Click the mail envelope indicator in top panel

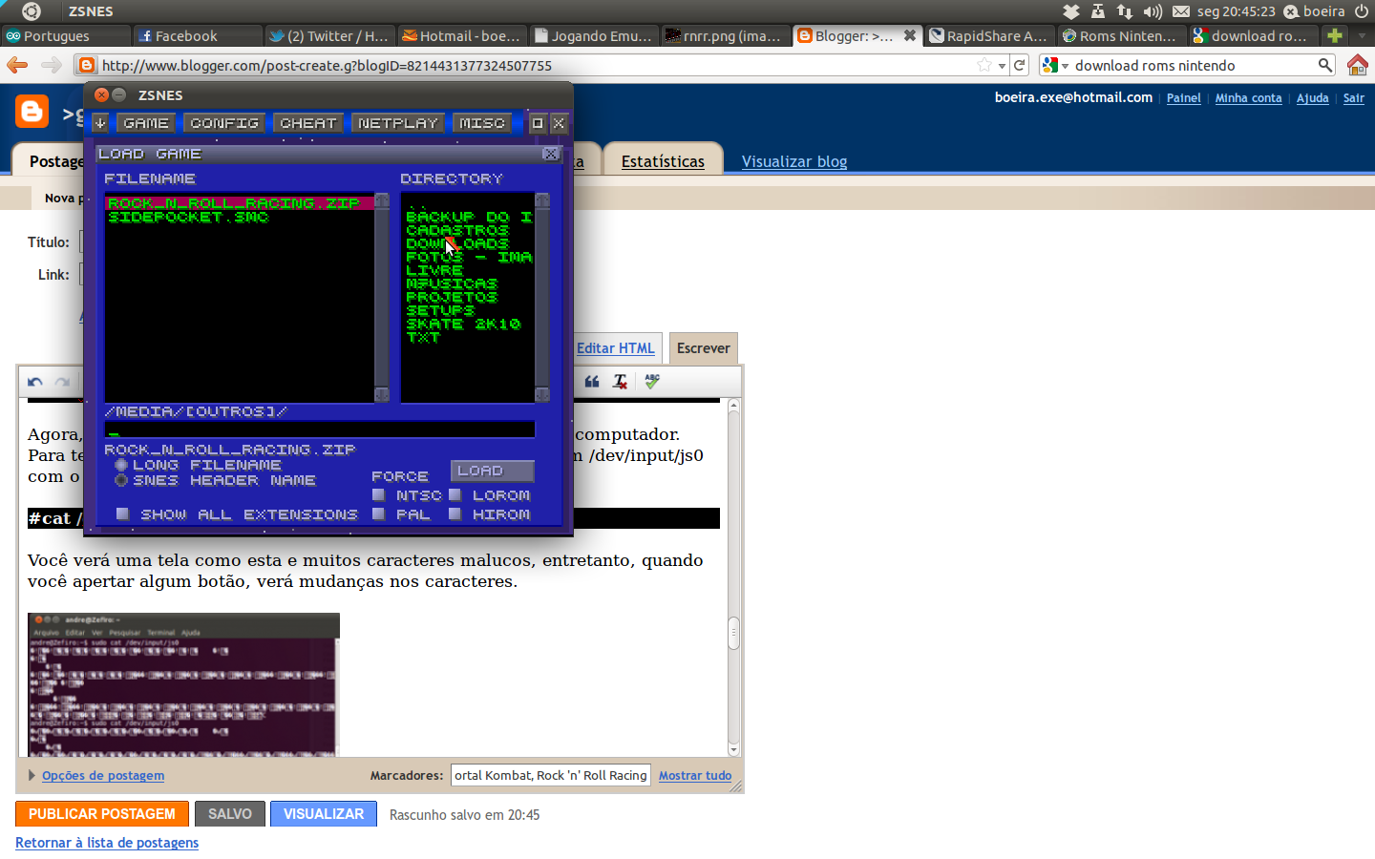pos(1181,11)
